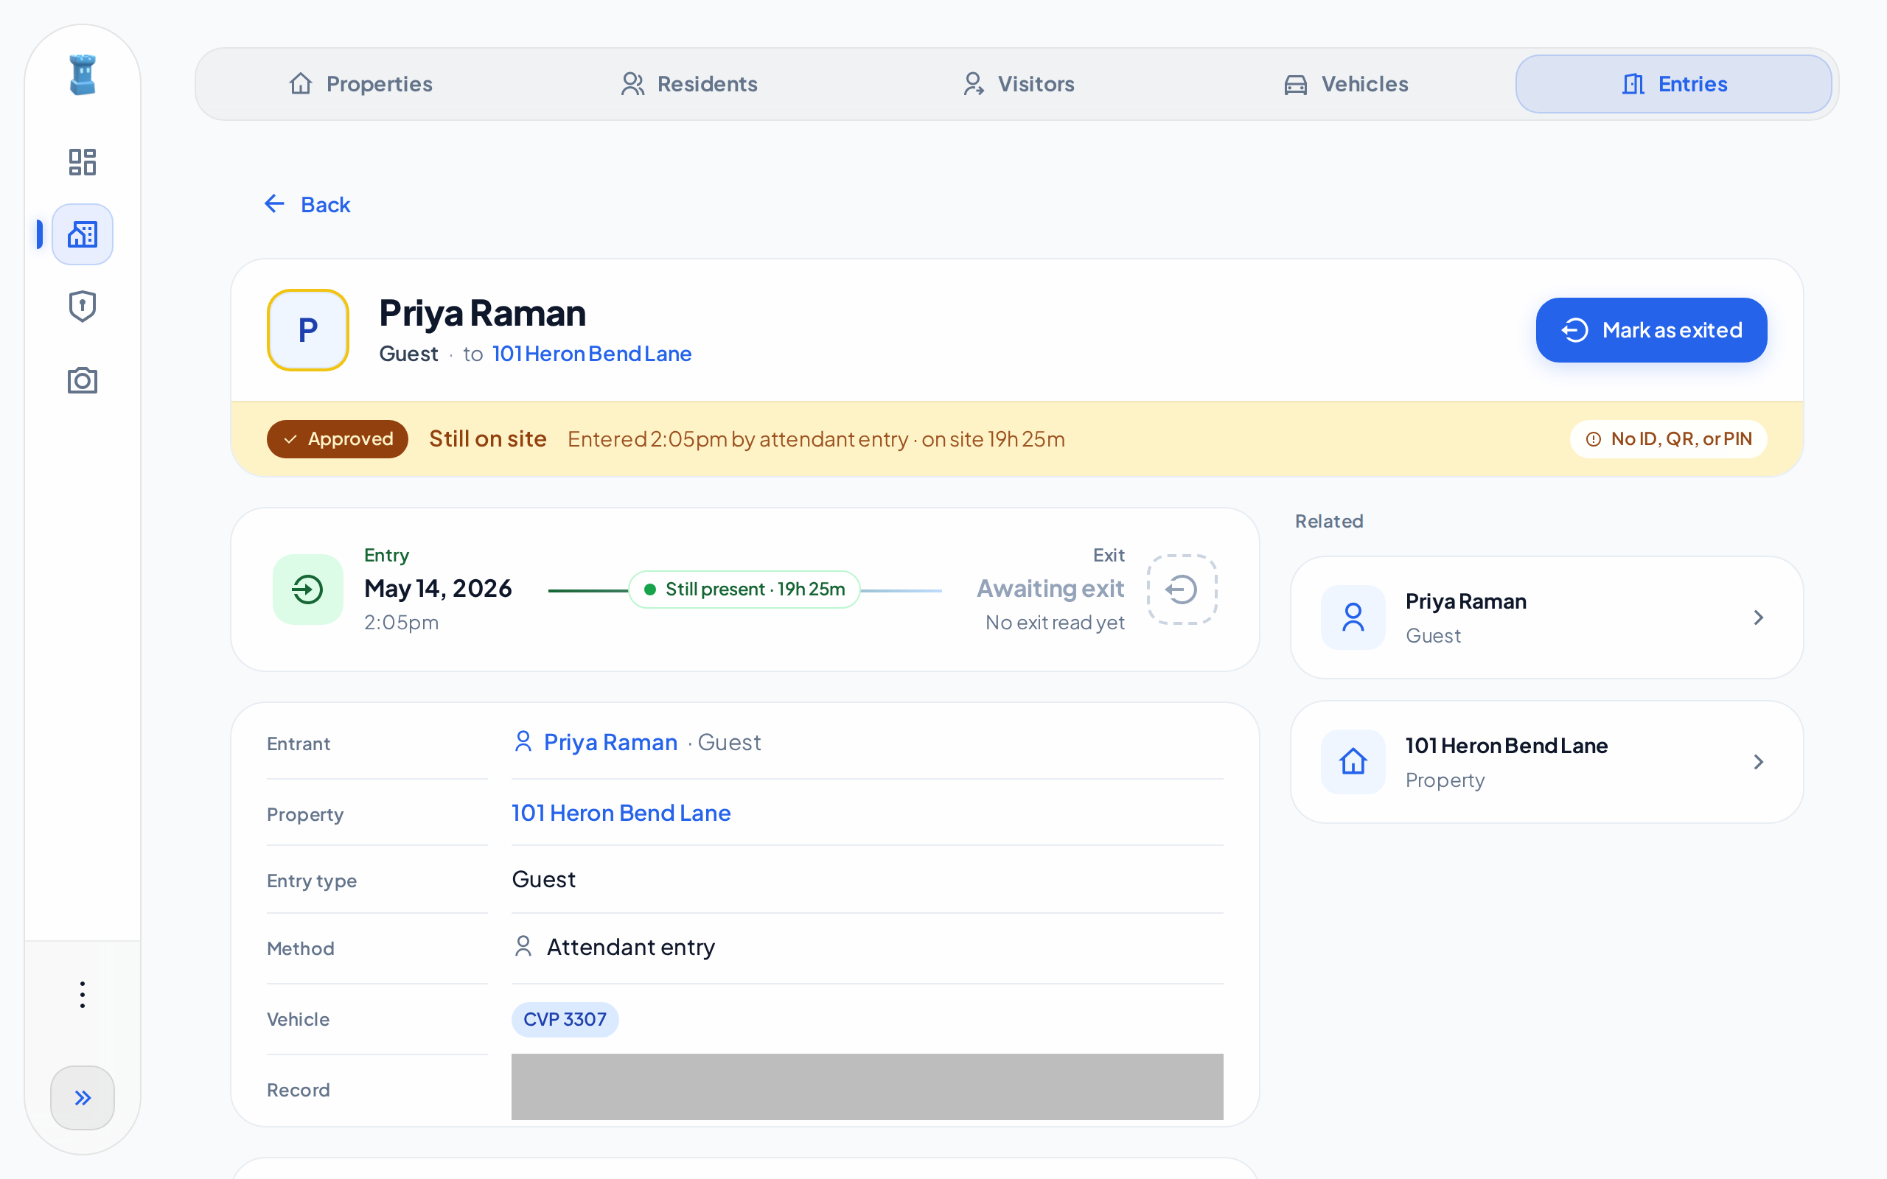Open 101 Heron Bend Lane header link
This screenshot has width=1887, height=1179.
click(592, 354)
